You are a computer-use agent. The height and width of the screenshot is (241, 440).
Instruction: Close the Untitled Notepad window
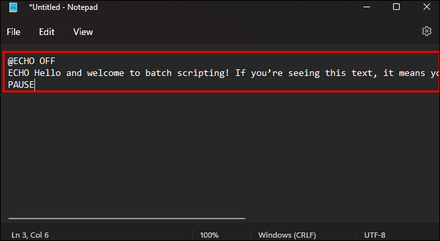click(x=427, y=7)
